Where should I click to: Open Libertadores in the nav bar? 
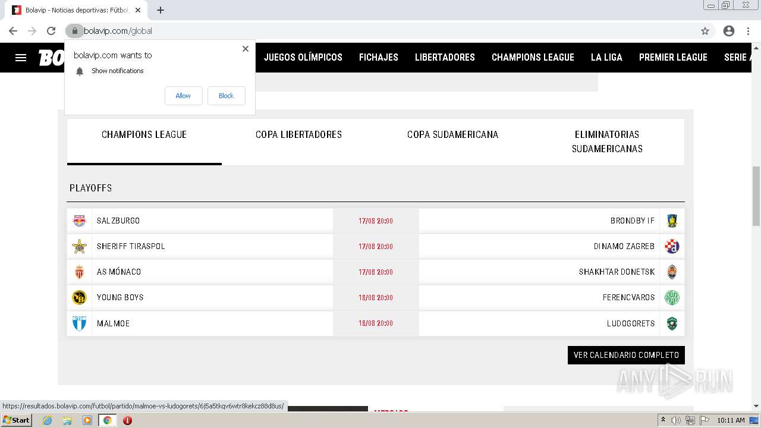click(445, 58)
